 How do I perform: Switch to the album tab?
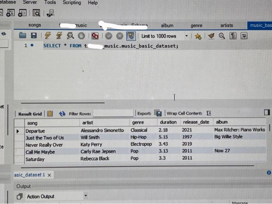[167, 26]
